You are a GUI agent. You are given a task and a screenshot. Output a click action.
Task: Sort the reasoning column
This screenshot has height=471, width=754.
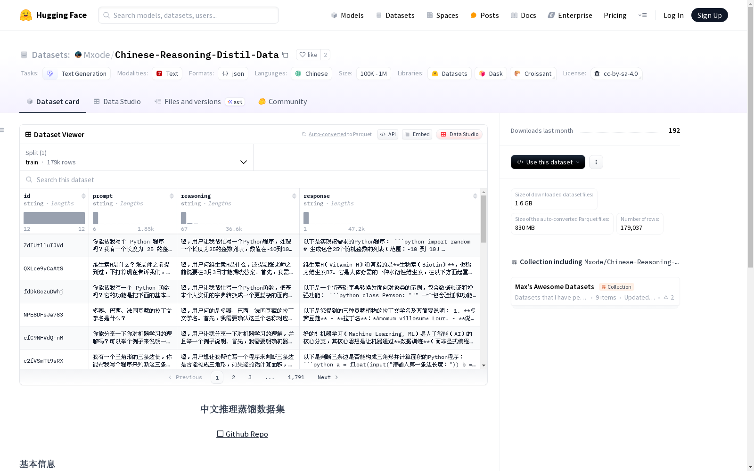pos(294,196)
